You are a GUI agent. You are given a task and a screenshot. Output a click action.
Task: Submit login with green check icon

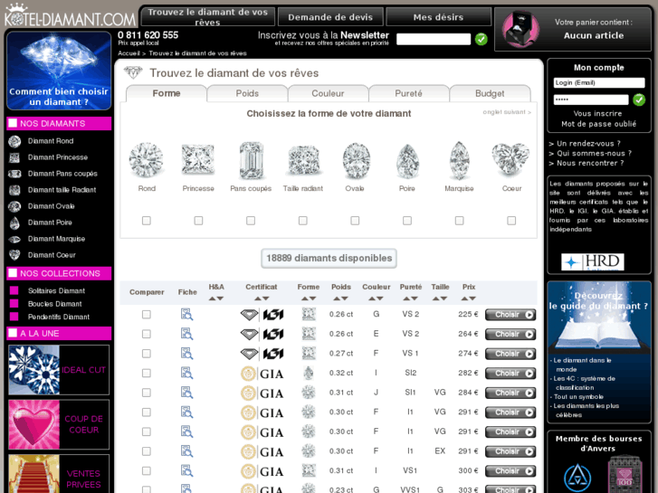[639, 100]
